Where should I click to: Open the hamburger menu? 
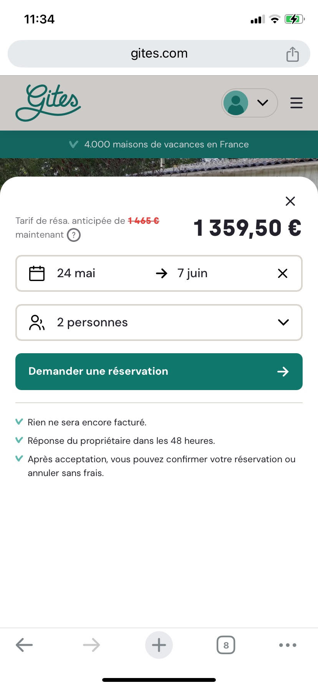[296, 103]
